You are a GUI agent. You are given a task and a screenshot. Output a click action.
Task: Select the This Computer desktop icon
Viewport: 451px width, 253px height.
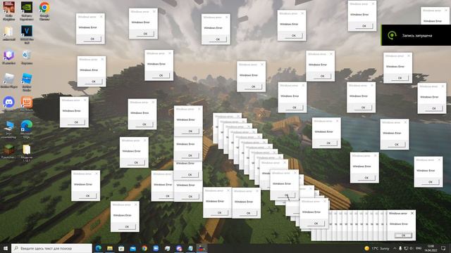9,129
